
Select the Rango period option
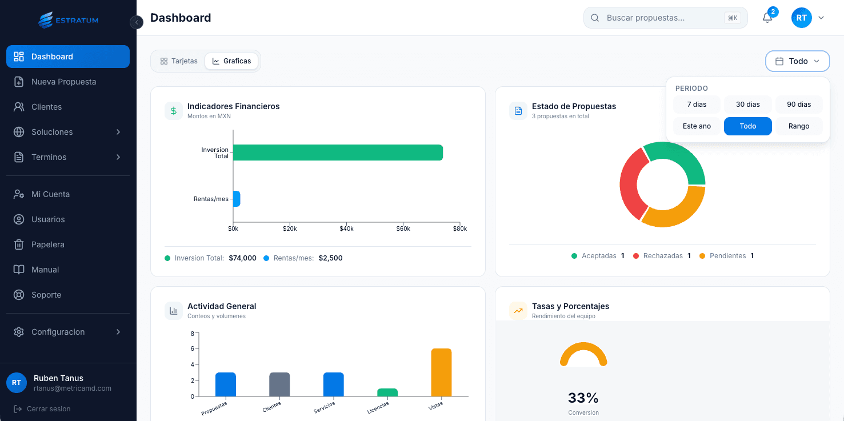(799, 126)
